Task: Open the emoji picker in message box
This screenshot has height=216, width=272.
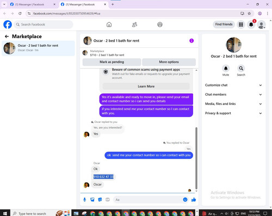Action: (185, 200)
